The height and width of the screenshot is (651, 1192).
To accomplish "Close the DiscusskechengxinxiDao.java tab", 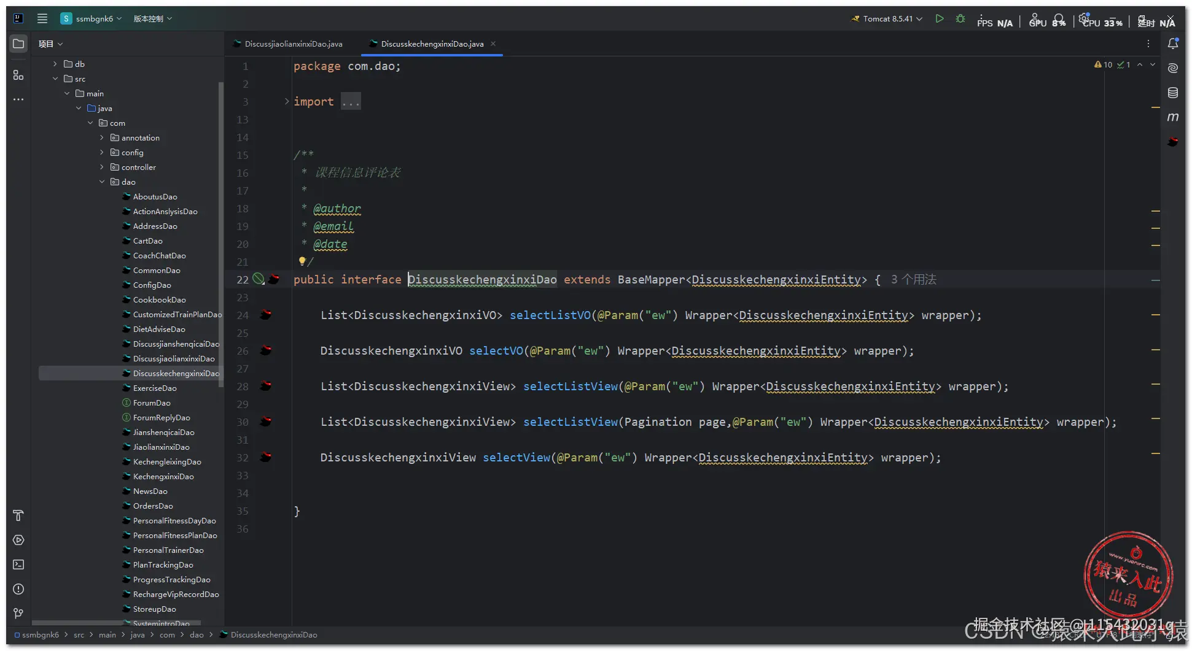I will pos(493,44).
